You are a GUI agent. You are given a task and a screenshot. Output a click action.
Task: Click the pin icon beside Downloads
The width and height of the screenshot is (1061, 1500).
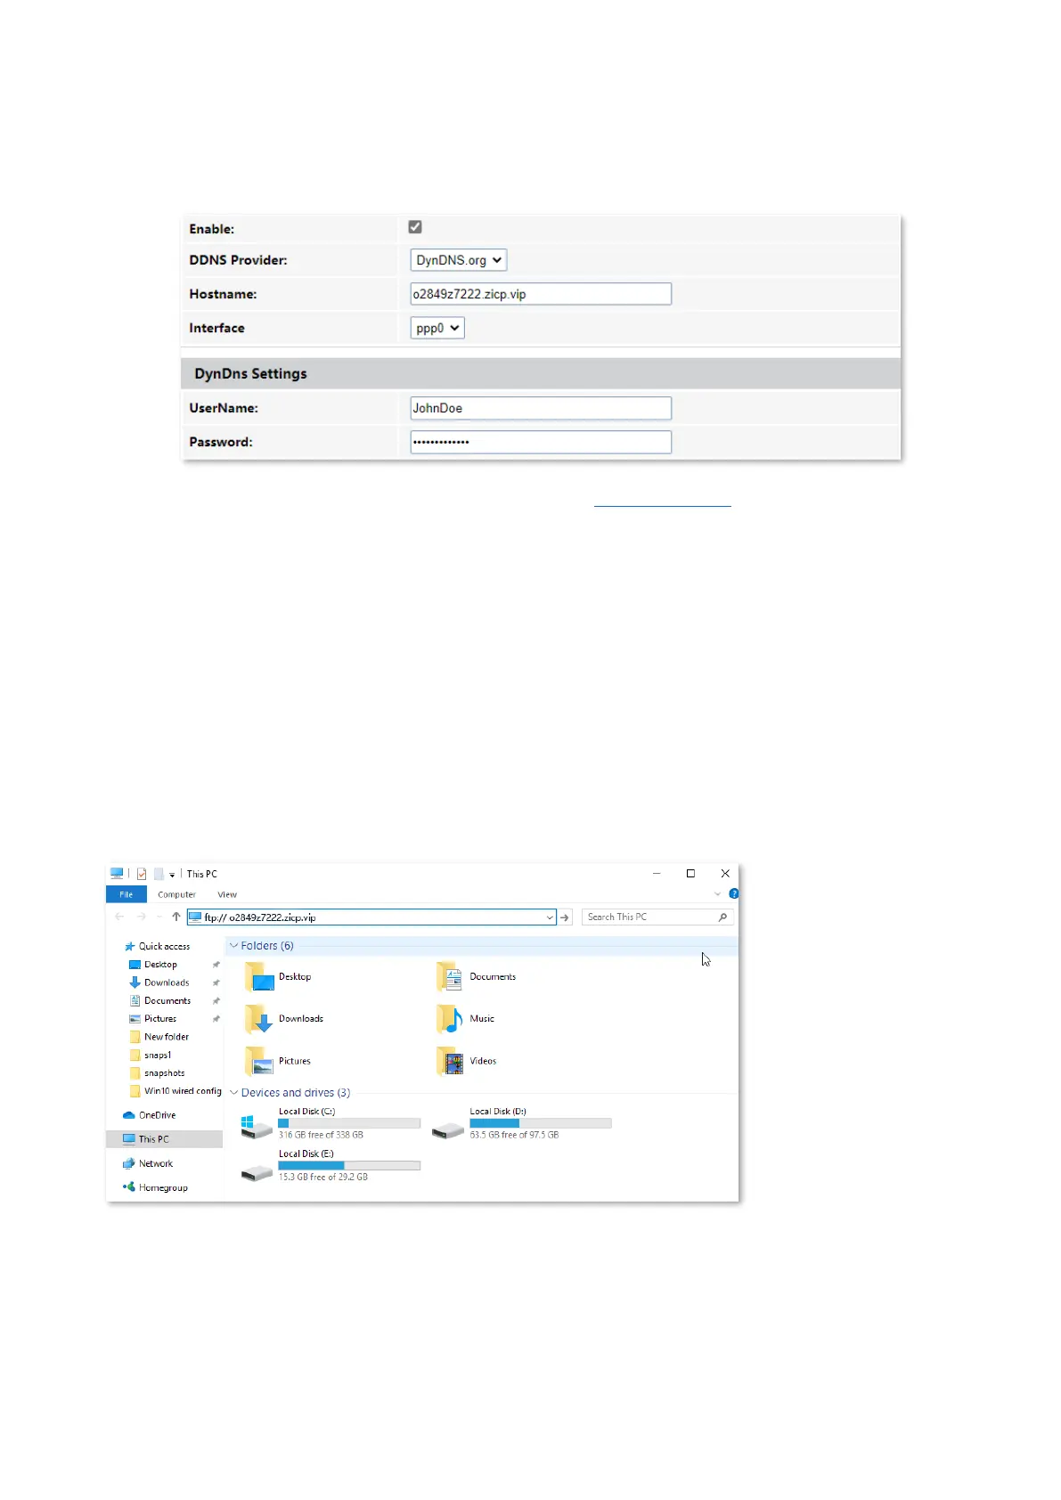(216, 982)
